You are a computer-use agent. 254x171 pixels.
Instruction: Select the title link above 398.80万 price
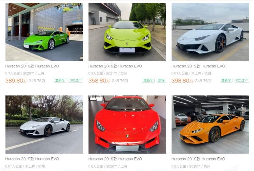pos(198,66)
